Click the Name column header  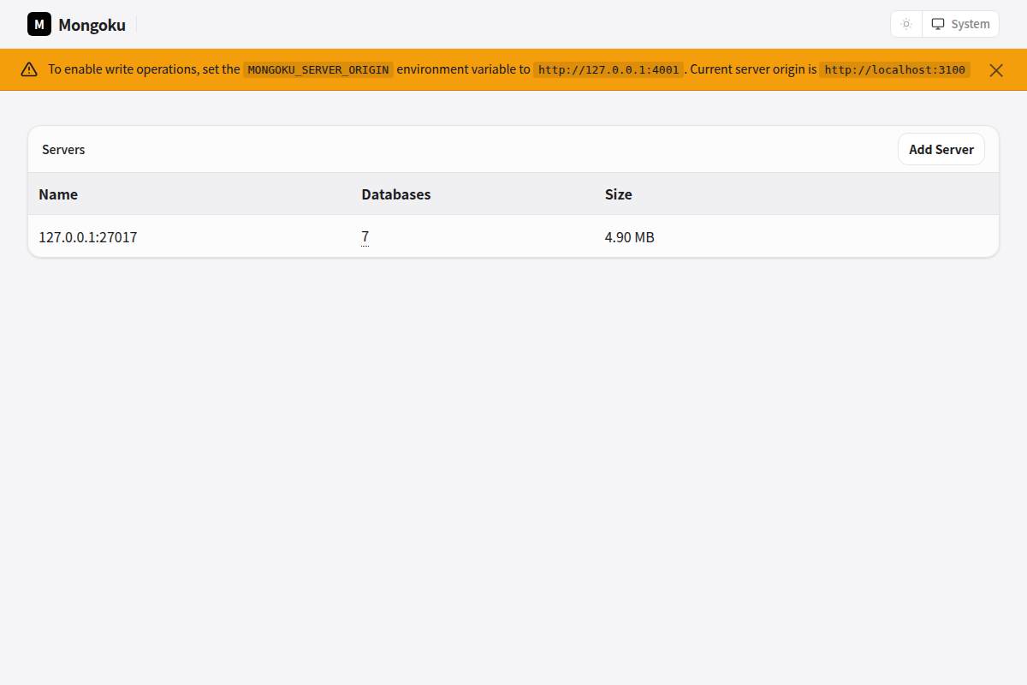click(58, 194)
